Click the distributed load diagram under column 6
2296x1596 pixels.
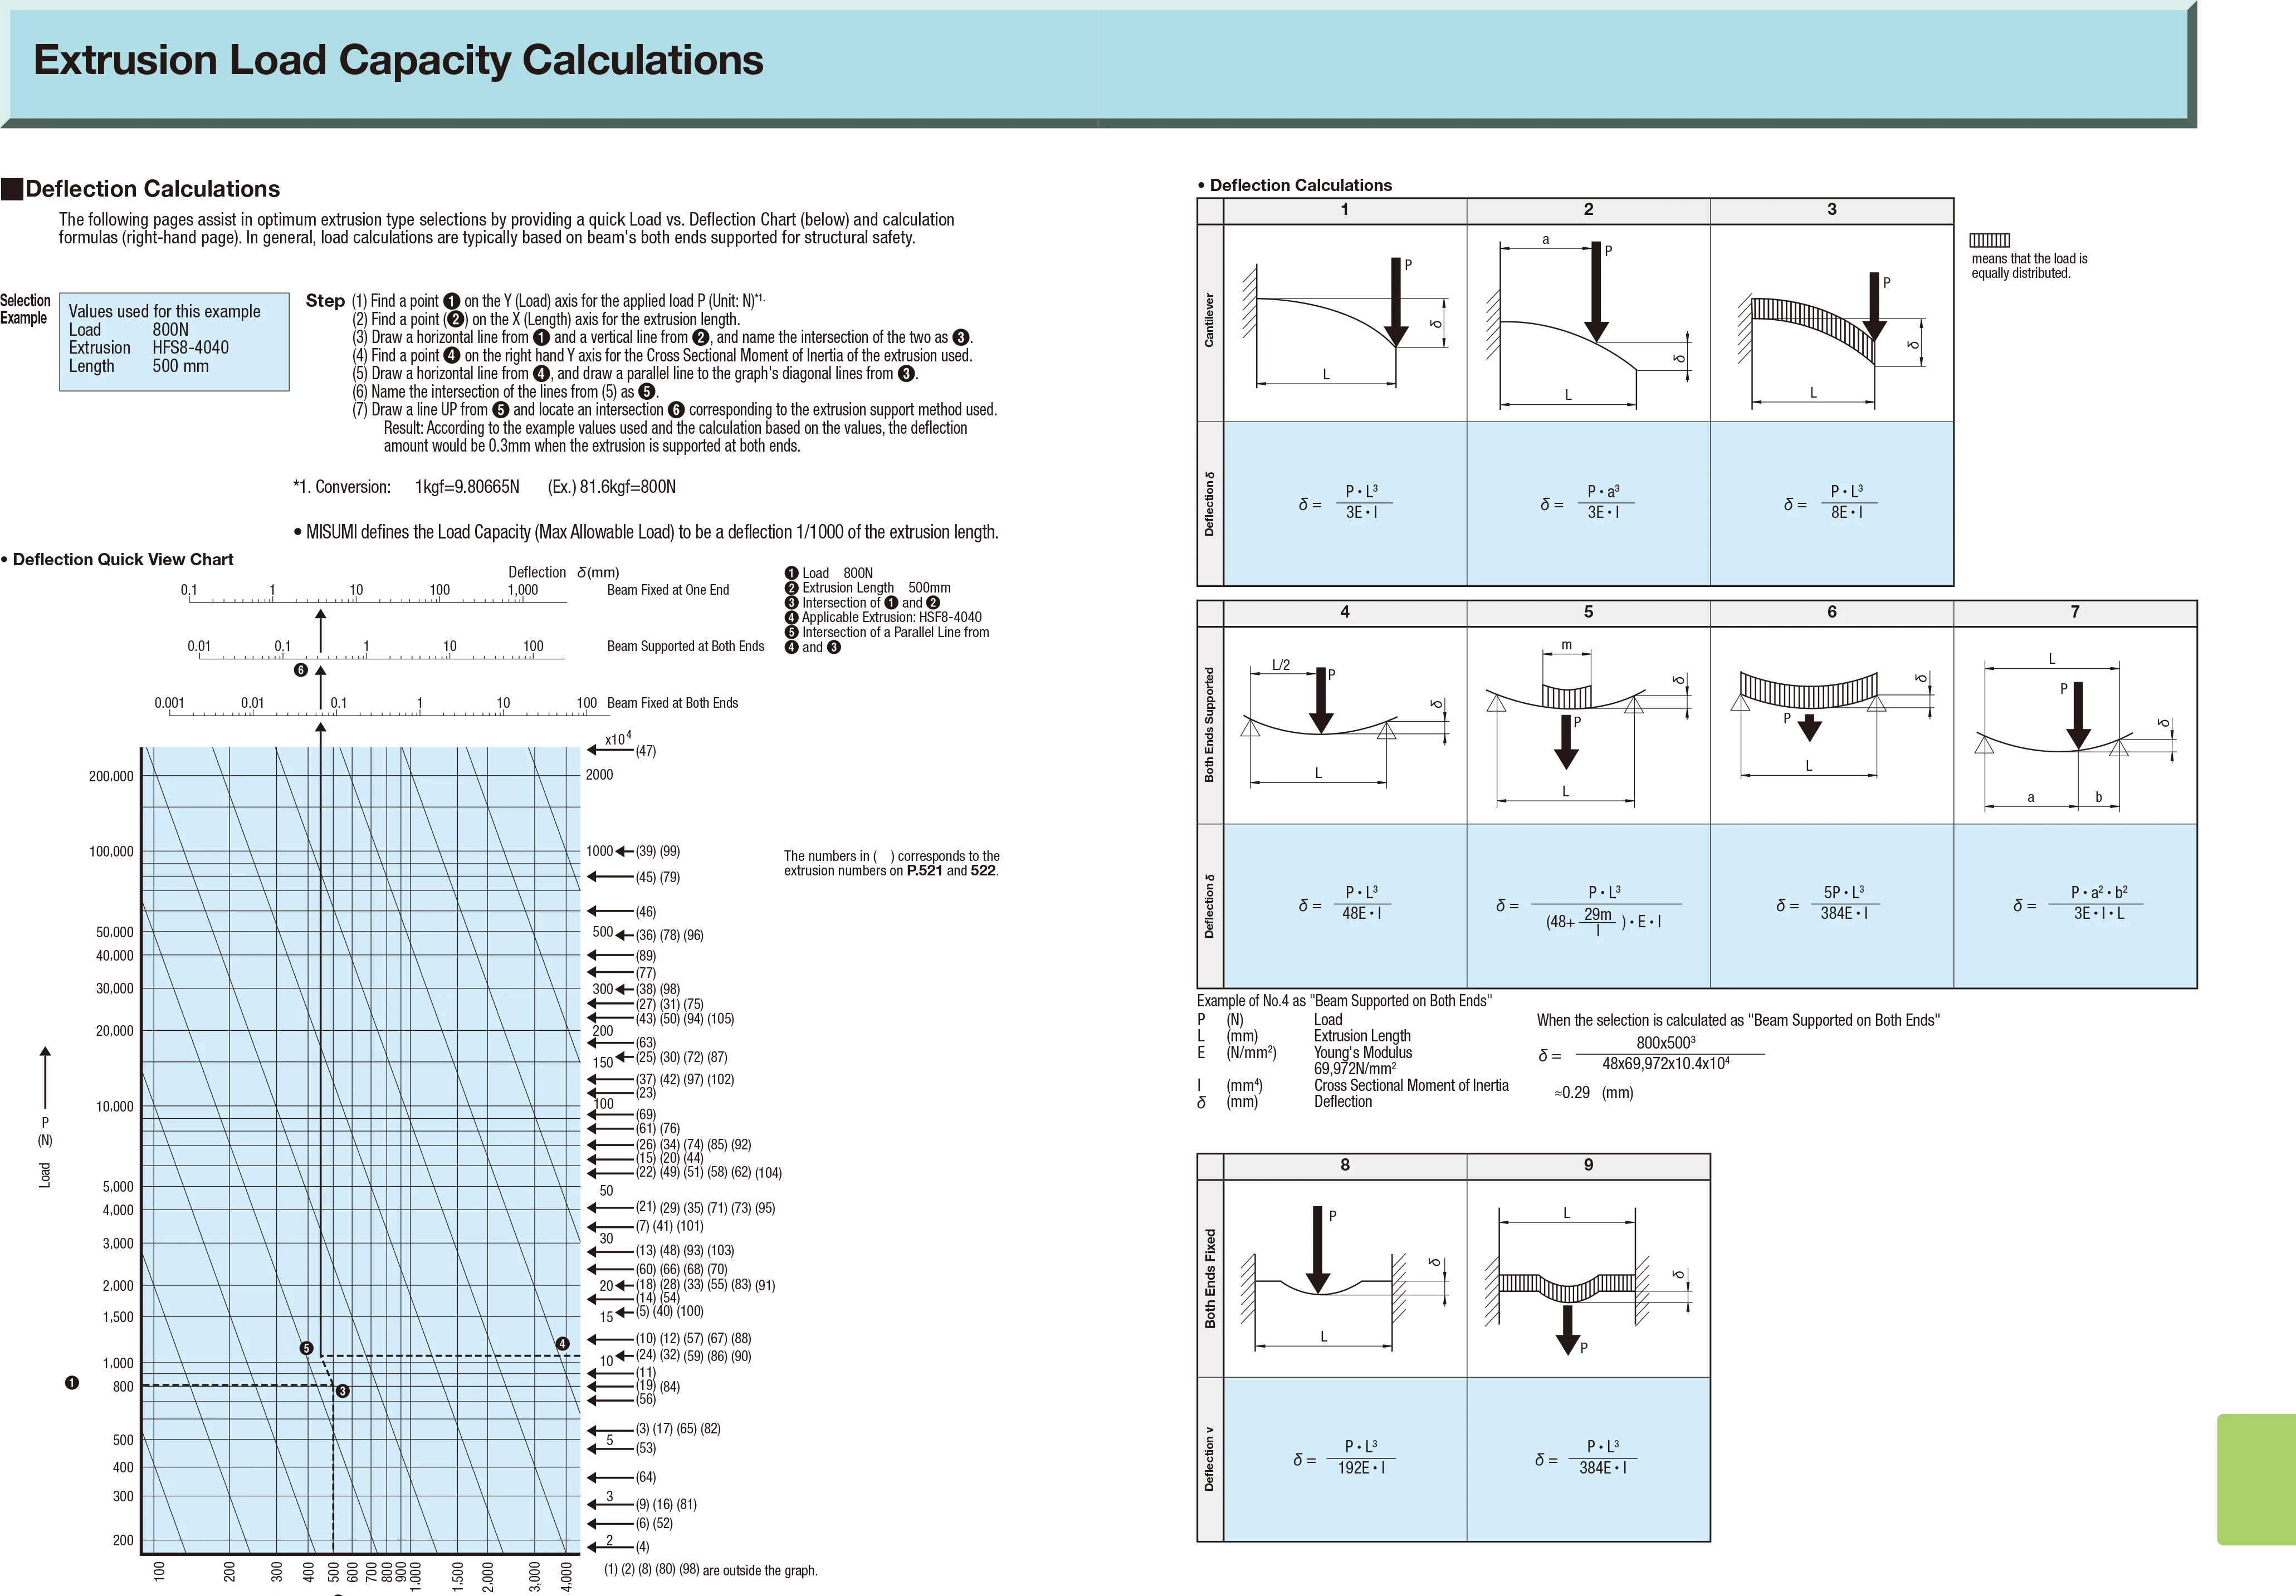point(1831,725)
